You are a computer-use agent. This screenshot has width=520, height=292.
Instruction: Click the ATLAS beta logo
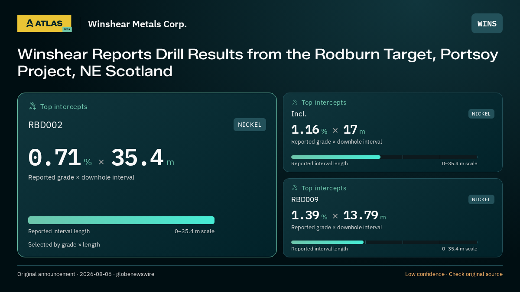click(44, 23)
